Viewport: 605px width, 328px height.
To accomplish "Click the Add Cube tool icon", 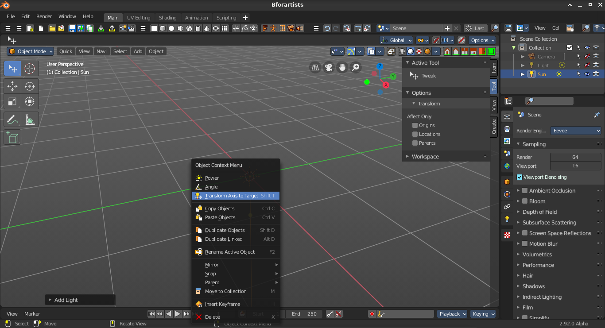I will point(12,138).
